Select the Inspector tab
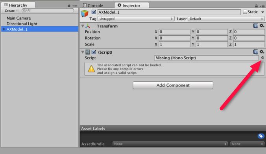266x154 pixels. (131, 5)
